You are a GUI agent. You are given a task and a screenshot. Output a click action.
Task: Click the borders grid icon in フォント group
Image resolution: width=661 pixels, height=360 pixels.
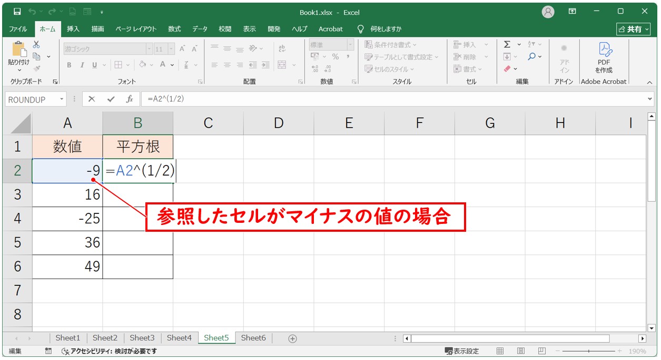(x=119, y=65)
